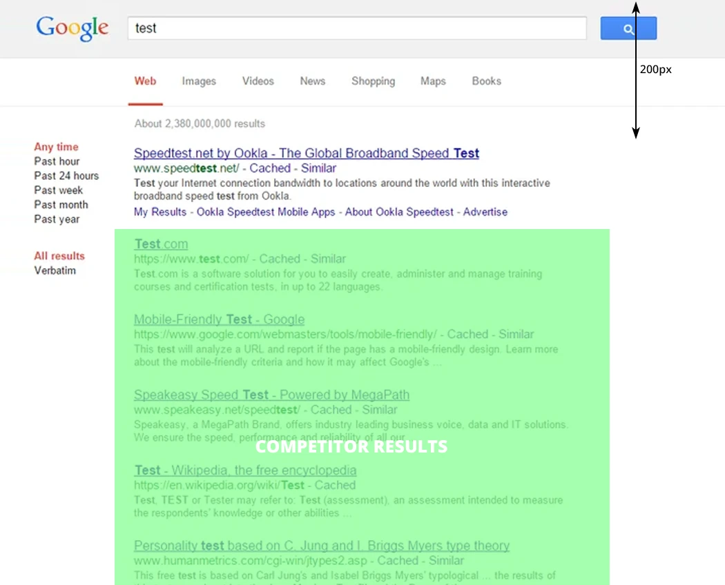Open the Google logo homepage link
Screen dimensions: 725x585
[x=72, y=28]
